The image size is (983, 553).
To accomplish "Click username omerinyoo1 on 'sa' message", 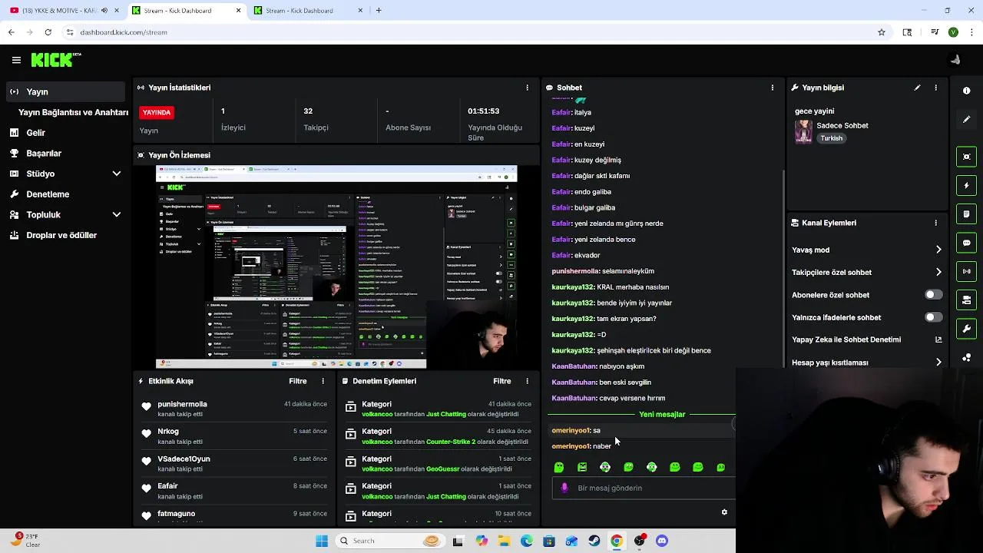I will (571, 430).
